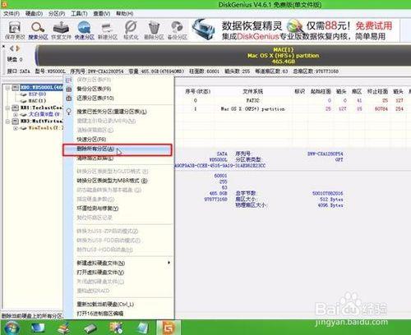This screenshot has width=411, height=335.
Task: Choose 备份分区表(F9) in context menu
Action: click(x=118, y=89)
